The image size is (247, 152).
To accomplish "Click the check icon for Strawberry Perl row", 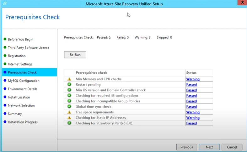I will tap(69, 123).
